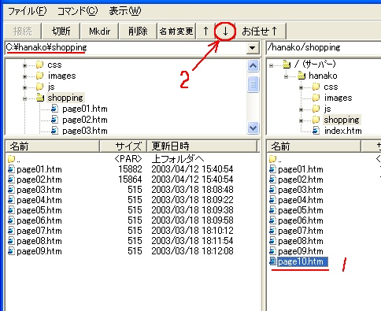Open server parent folder '..' entry
381x311 pixels.
point(276,159)
